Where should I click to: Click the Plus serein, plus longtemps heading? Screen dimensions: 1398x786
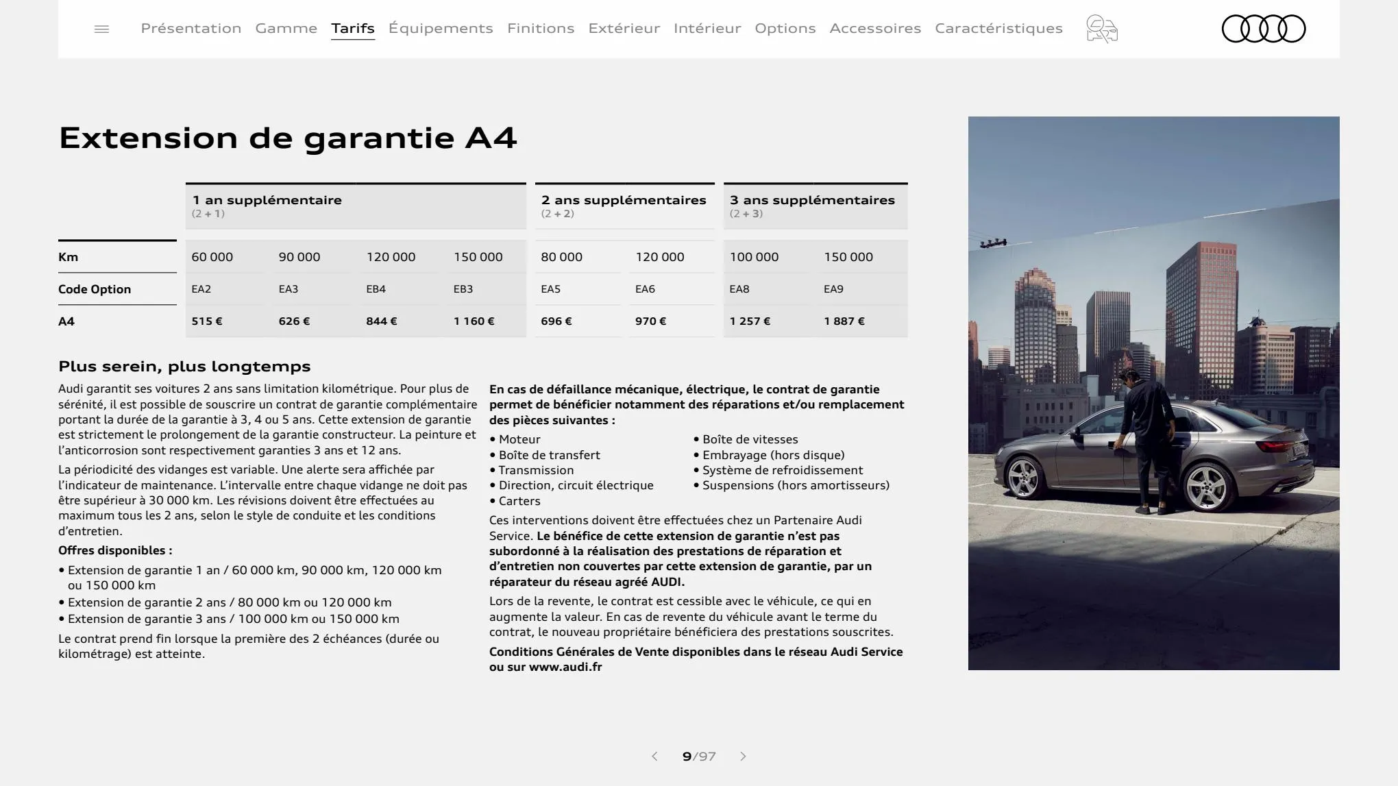click(184, 367)
